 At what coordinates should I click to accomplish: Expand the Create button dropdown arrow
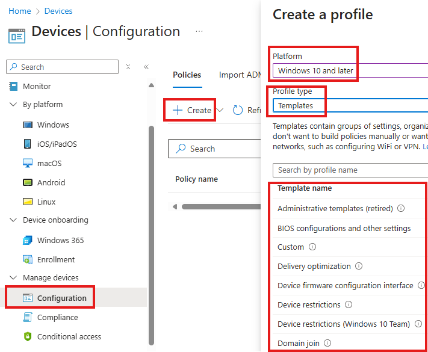(x=220, y=110)
